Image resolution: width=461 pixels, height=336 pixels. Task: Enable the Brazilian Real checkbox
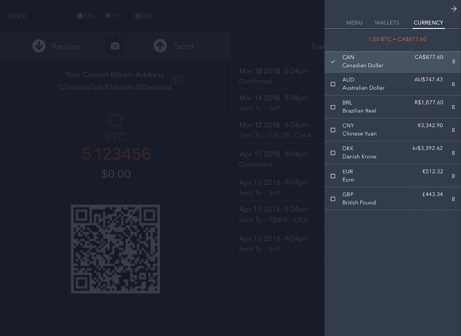[333, 107]
